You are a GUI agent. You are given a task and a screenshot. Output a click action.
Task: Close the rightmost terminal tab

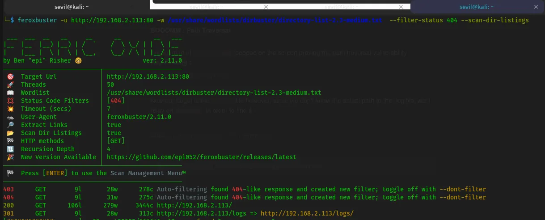pyautogui.click(x=536, y=7)
